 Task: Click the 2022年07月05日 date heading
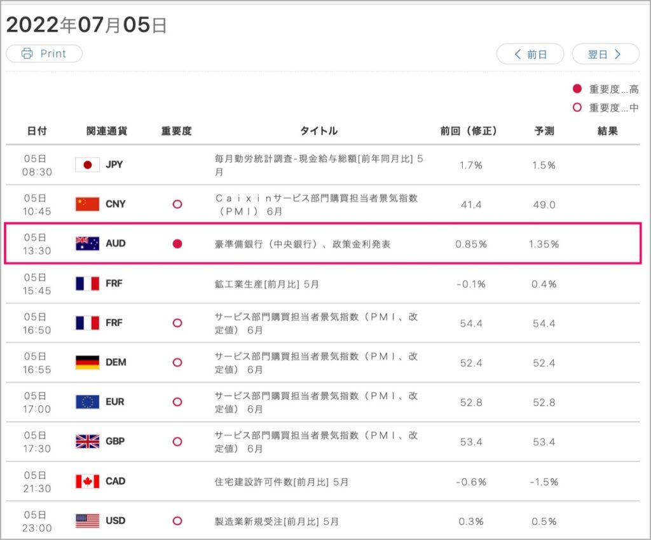(x=86, y=25)
